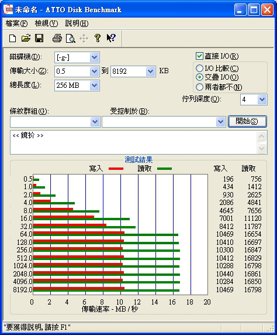
Task: Maximize the ATTO Disk Benchmark window
Action: coord(254,9)
